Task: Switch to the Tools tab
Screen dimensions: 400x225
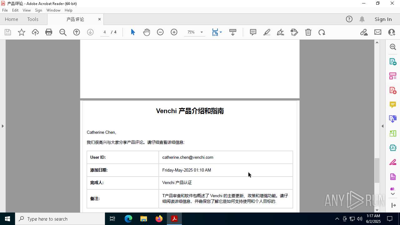Action: click(33, 19)
